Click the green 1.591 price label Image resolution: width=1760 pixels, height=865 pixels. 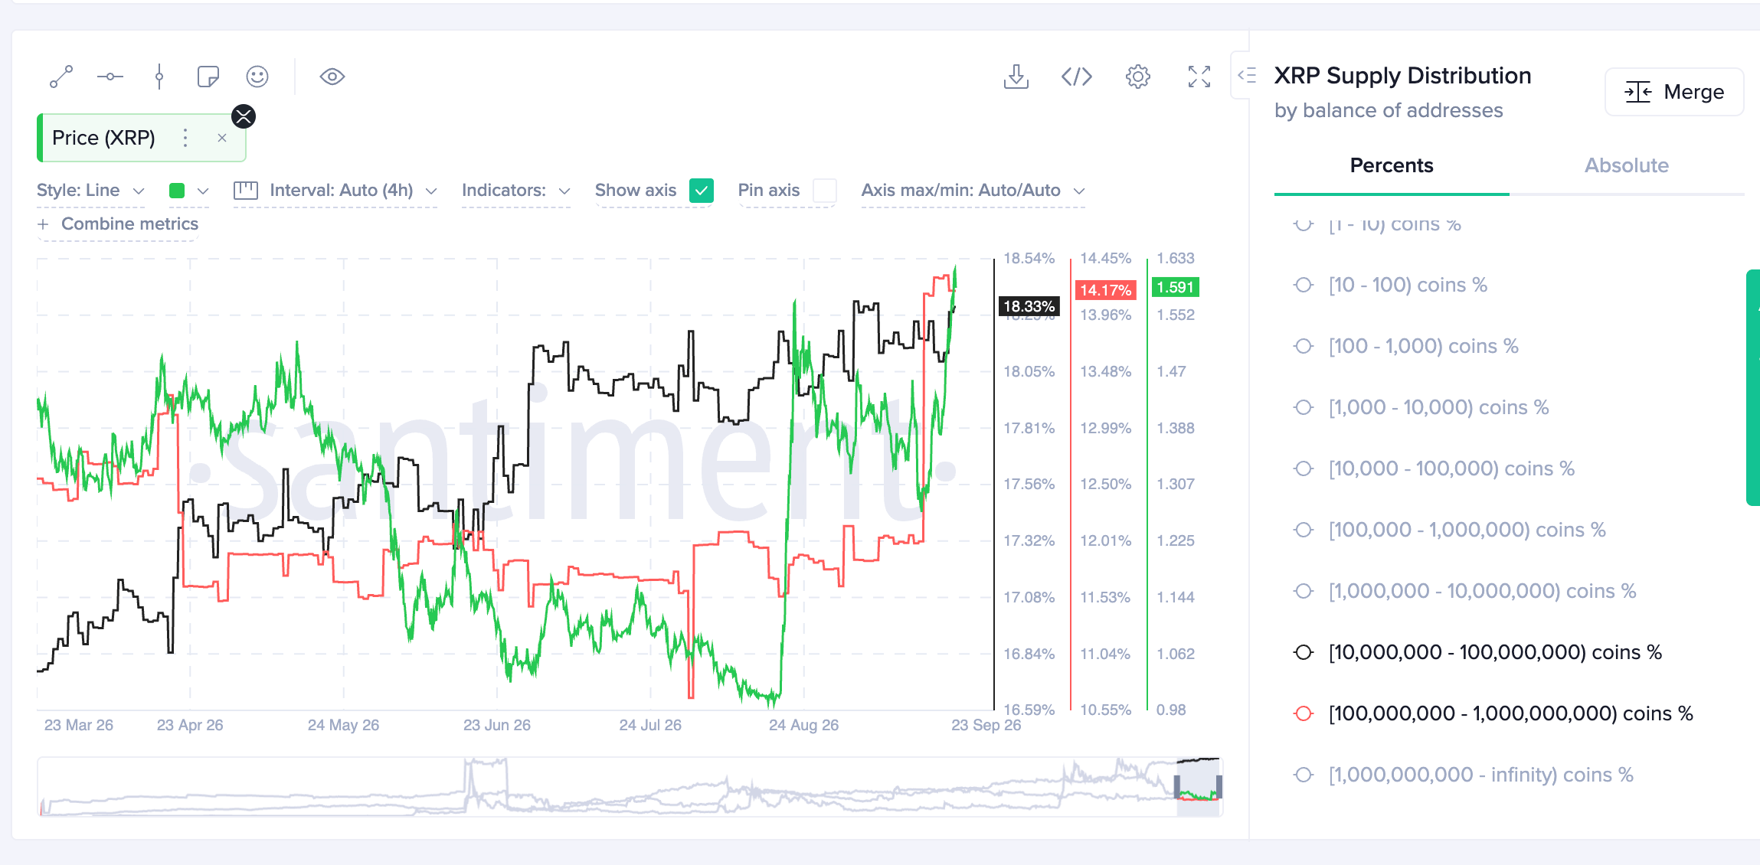click(1176, 288)
